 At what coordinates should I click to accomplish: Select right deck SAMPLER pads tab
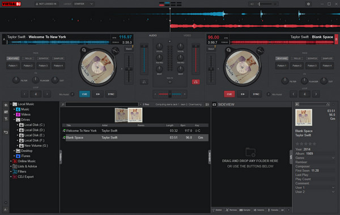pyautogui.click(x=327, y=58)
